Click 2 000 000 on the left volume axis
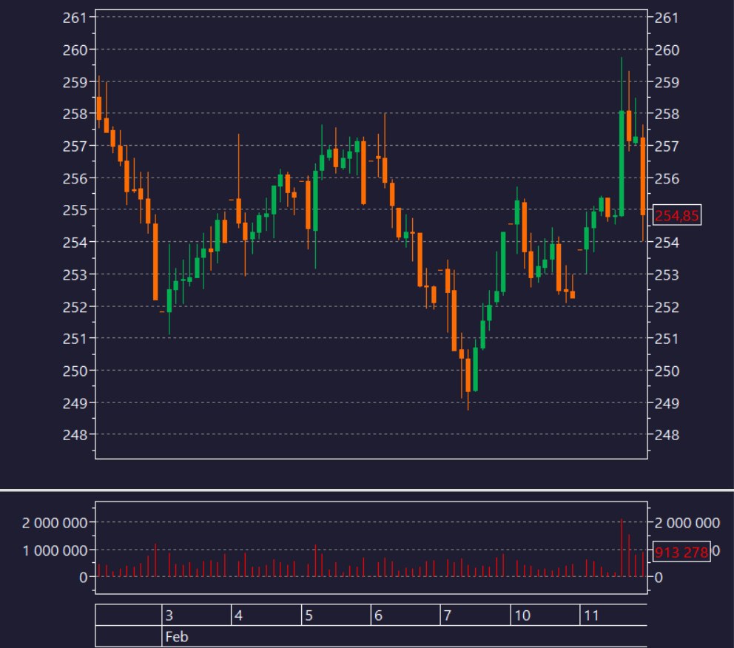This screenshot has height=648, width=734. coord(55,522)
